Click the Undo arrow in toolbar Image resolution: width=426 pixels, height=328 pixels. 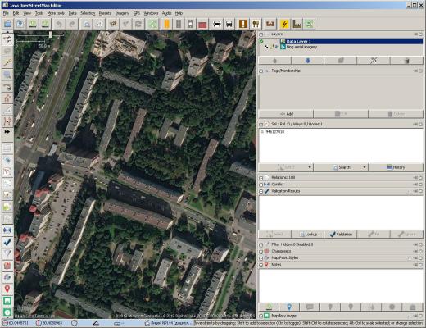(x=59, y=24)
